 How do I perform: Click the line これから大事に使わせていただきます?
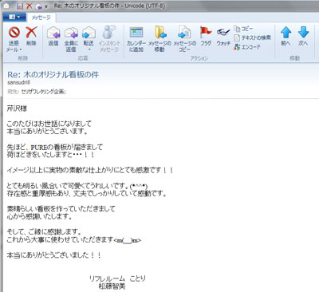[74, 239]
